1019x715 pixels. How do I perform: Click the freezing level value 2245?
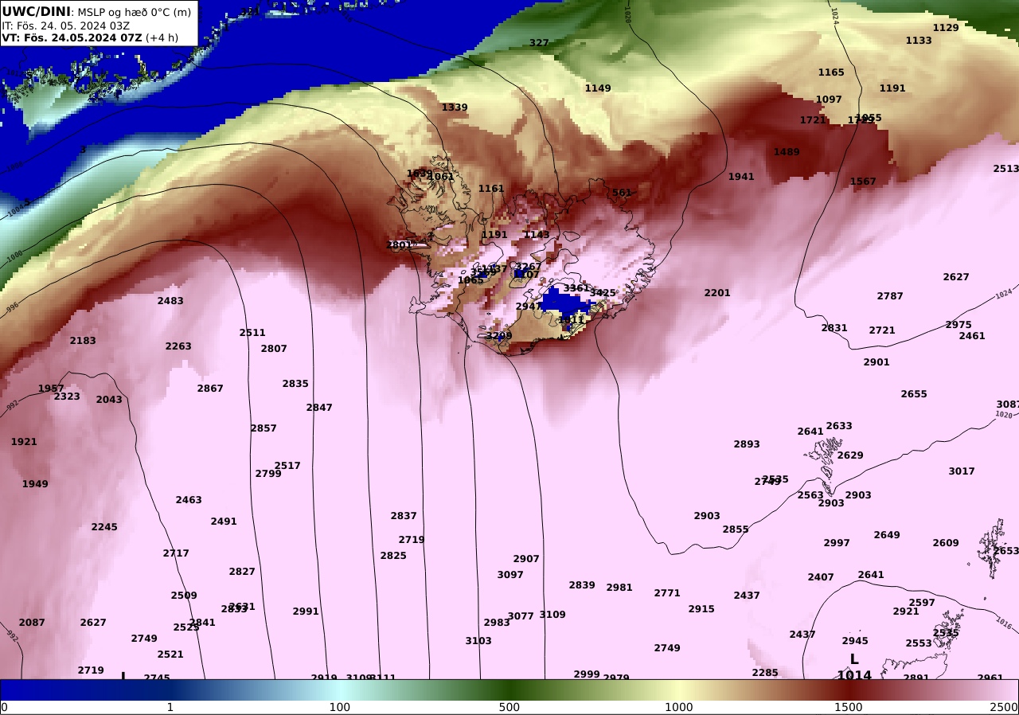104,527
